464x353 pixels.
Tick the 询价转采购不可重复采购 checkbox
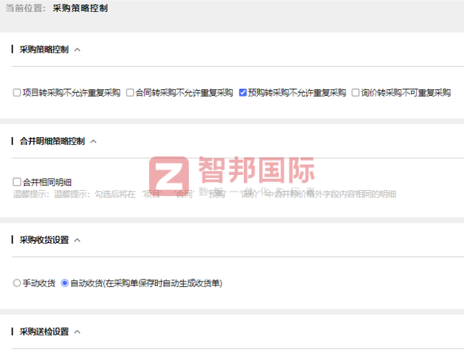(355, 93)
